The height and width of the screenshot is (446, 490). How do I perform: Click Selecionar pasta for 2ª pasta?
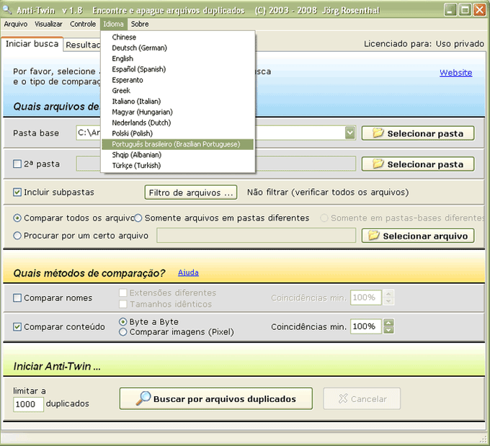point(418,164)
